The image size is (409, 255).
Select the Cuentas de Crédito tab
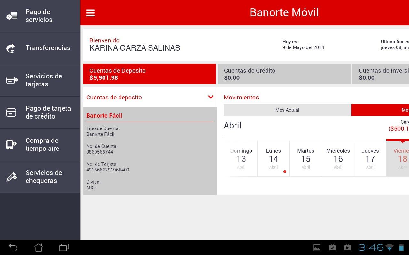pos(284,74)
